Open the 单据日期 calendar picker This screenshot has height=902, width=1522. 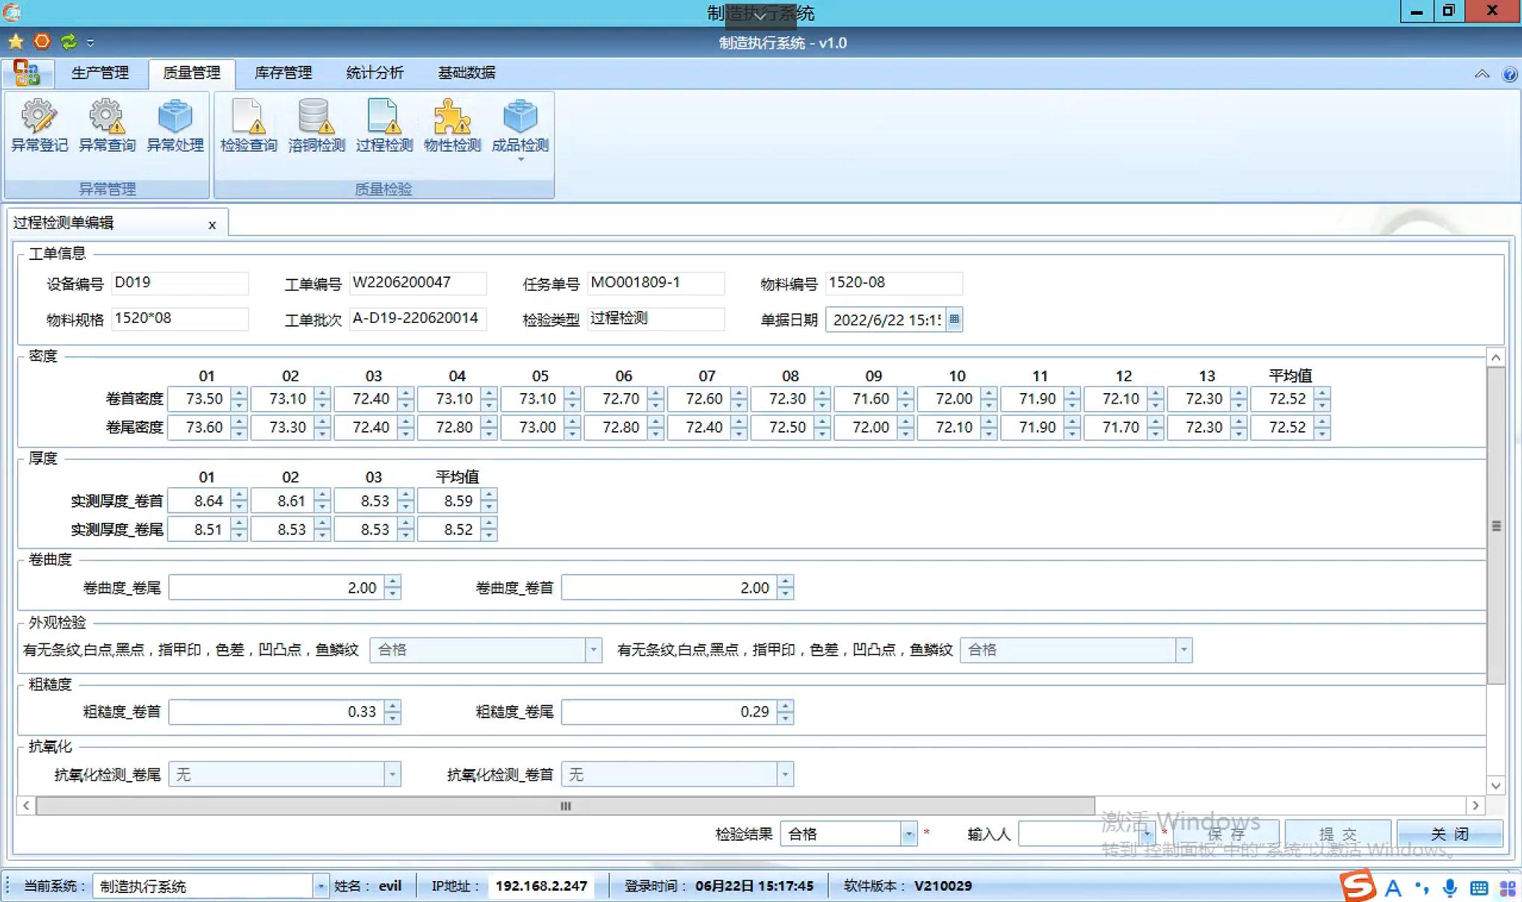(954, 320)
